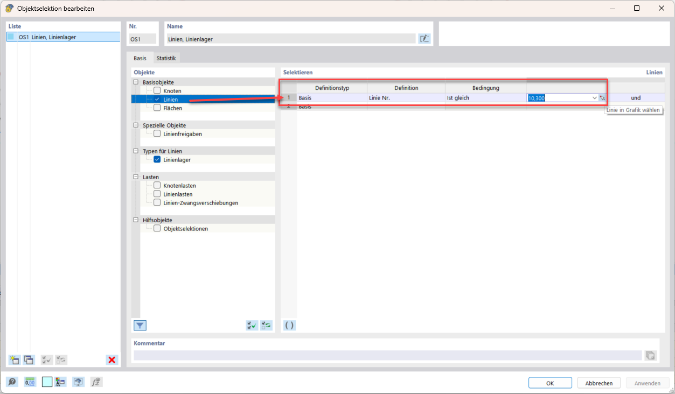
Task: Select the Basis tab
Action: 140,58
